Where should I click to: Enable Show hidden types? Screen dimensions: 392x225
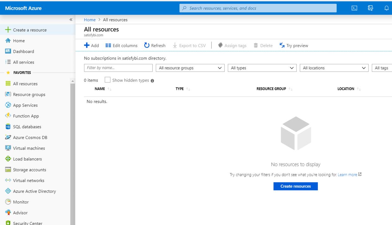click(107, 80)
